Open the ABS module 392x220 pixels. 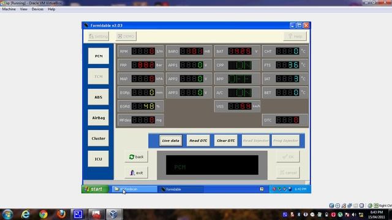[x=98, y=97]
